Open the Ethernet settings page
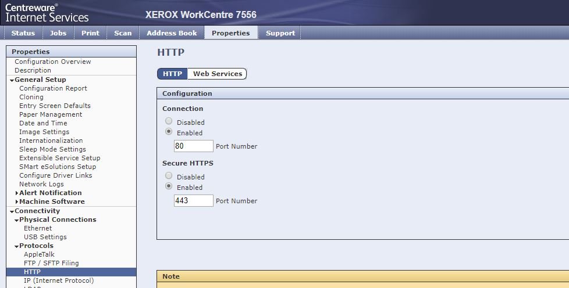569x288 pixels. [38, 228]
